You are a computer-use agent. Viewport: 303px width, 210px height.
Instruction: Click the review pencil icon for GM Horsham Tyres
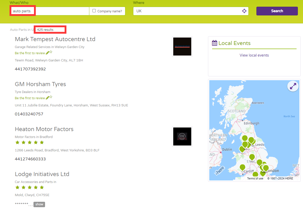click(x=48, y=98)
